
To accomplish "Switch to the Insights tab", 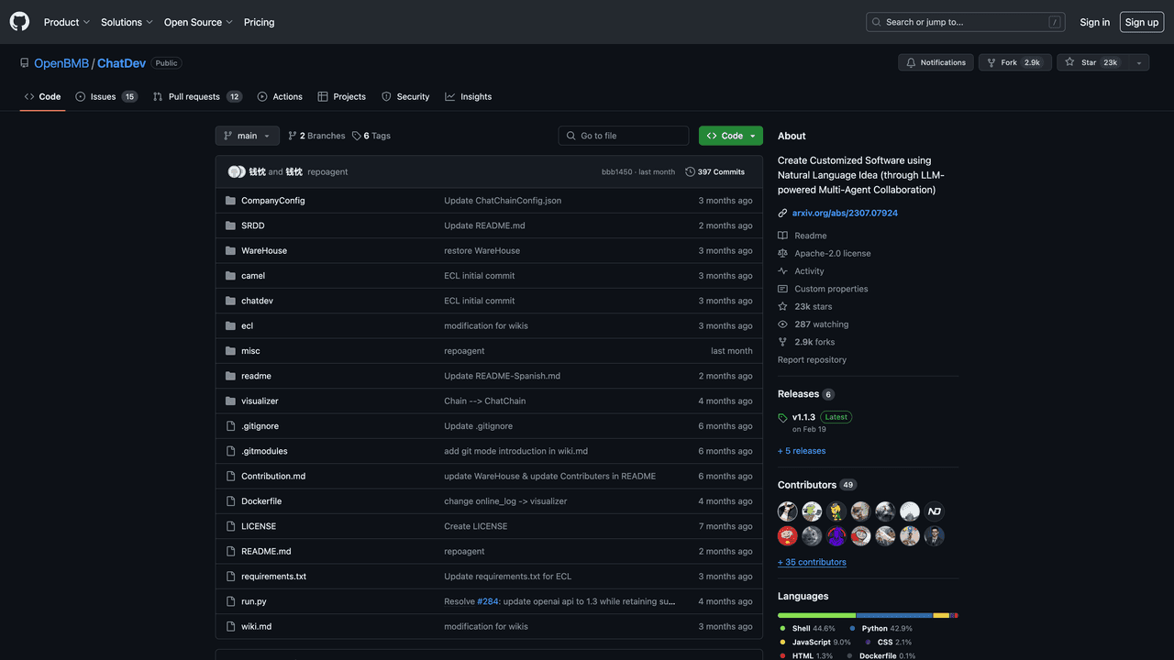I will coord(469,96).
